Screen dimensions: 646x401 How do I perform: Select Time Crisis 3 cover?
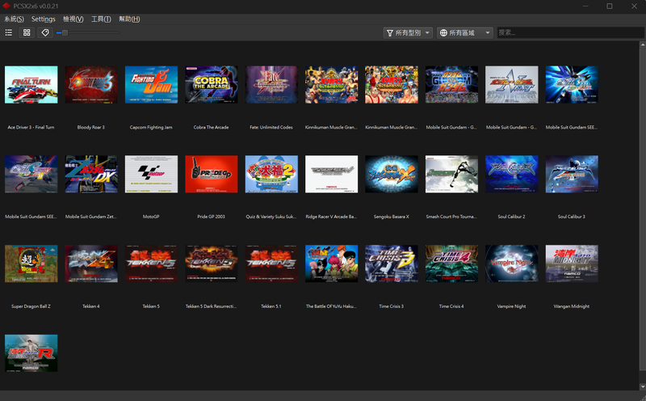tap(392, 264)
